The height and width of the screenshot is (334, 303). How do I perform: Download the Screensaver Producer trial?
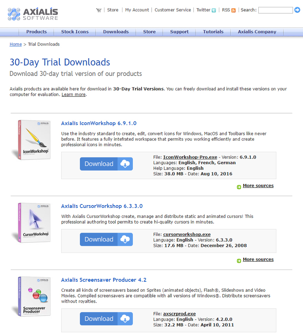[106, 319]
